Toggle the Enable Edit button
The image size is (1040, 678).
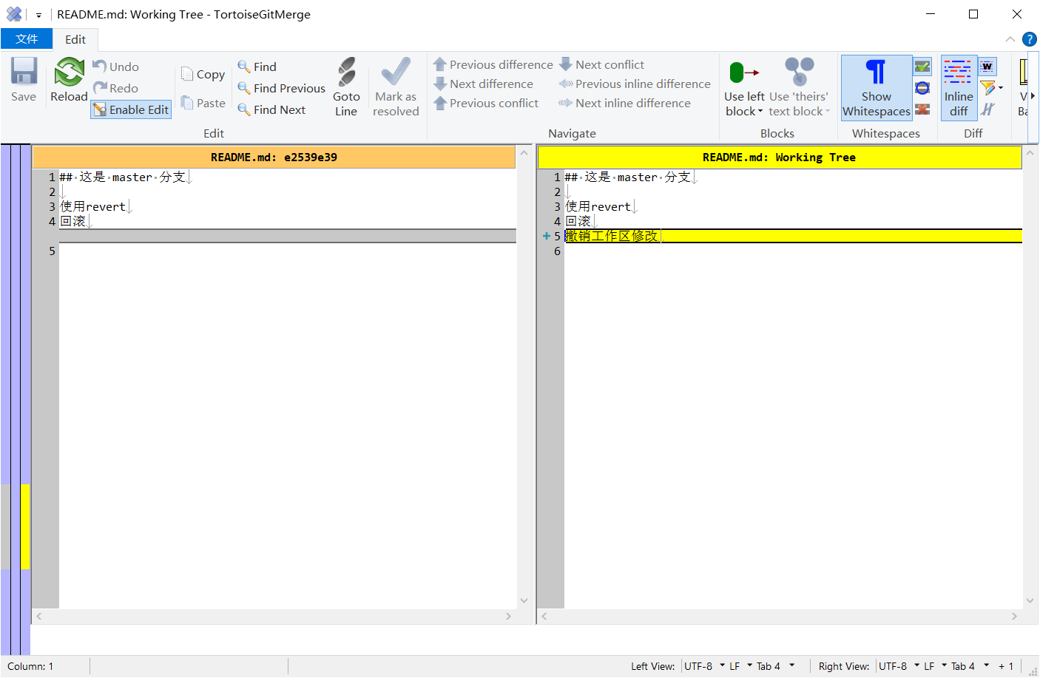point(132,109)
